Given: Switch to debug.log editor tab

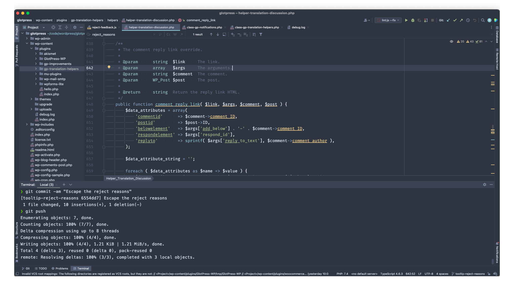Looking at the screenshot, I should coord(298,27).
